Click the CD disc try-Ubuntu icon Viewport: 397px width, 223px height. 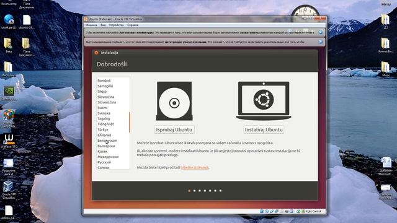(174, 101)
